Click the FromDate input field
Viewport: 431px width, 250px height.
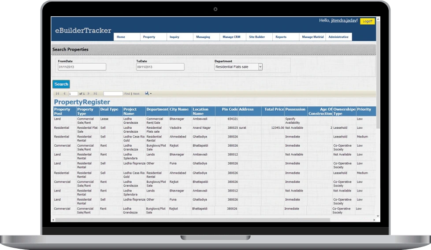point(82,67)
